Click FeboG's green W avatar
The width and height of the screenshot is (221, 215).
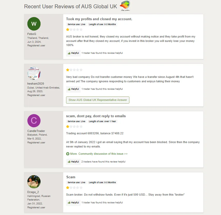[x=34, y=24]
